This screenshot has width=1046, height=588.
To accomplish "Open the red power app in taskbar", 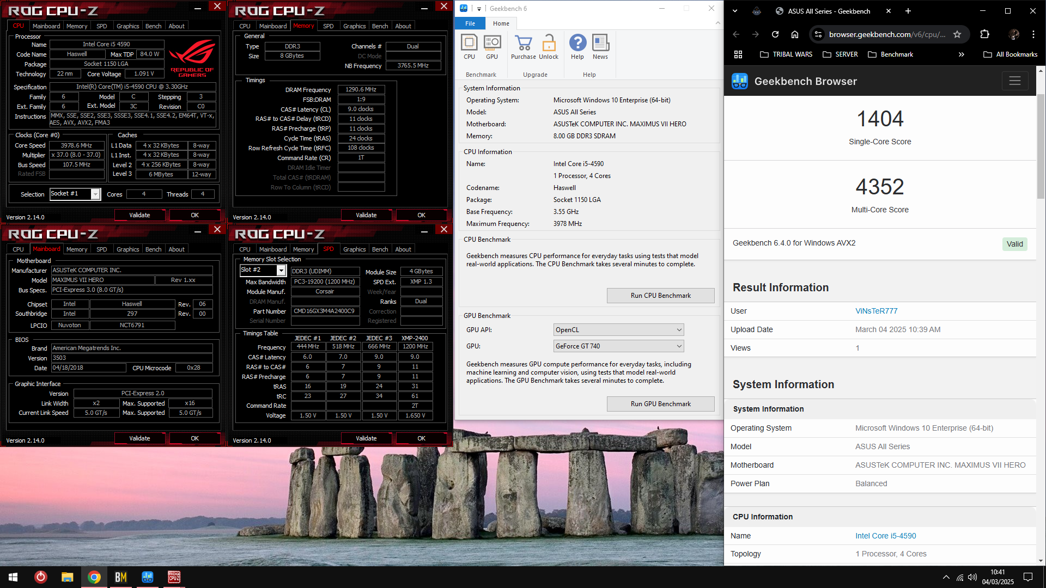I will click(40, 577).
